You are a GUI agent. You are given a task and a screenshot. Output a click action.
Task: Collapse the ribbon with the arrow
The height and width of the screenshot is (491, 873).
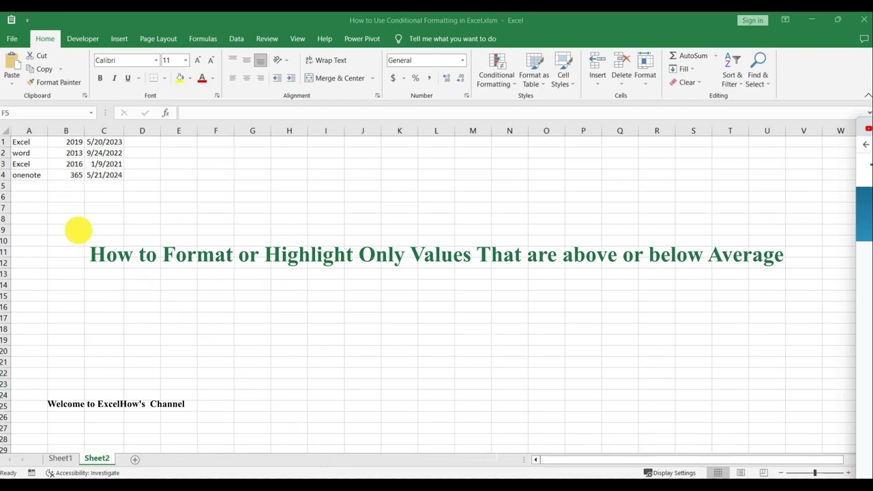coord(868,95)
